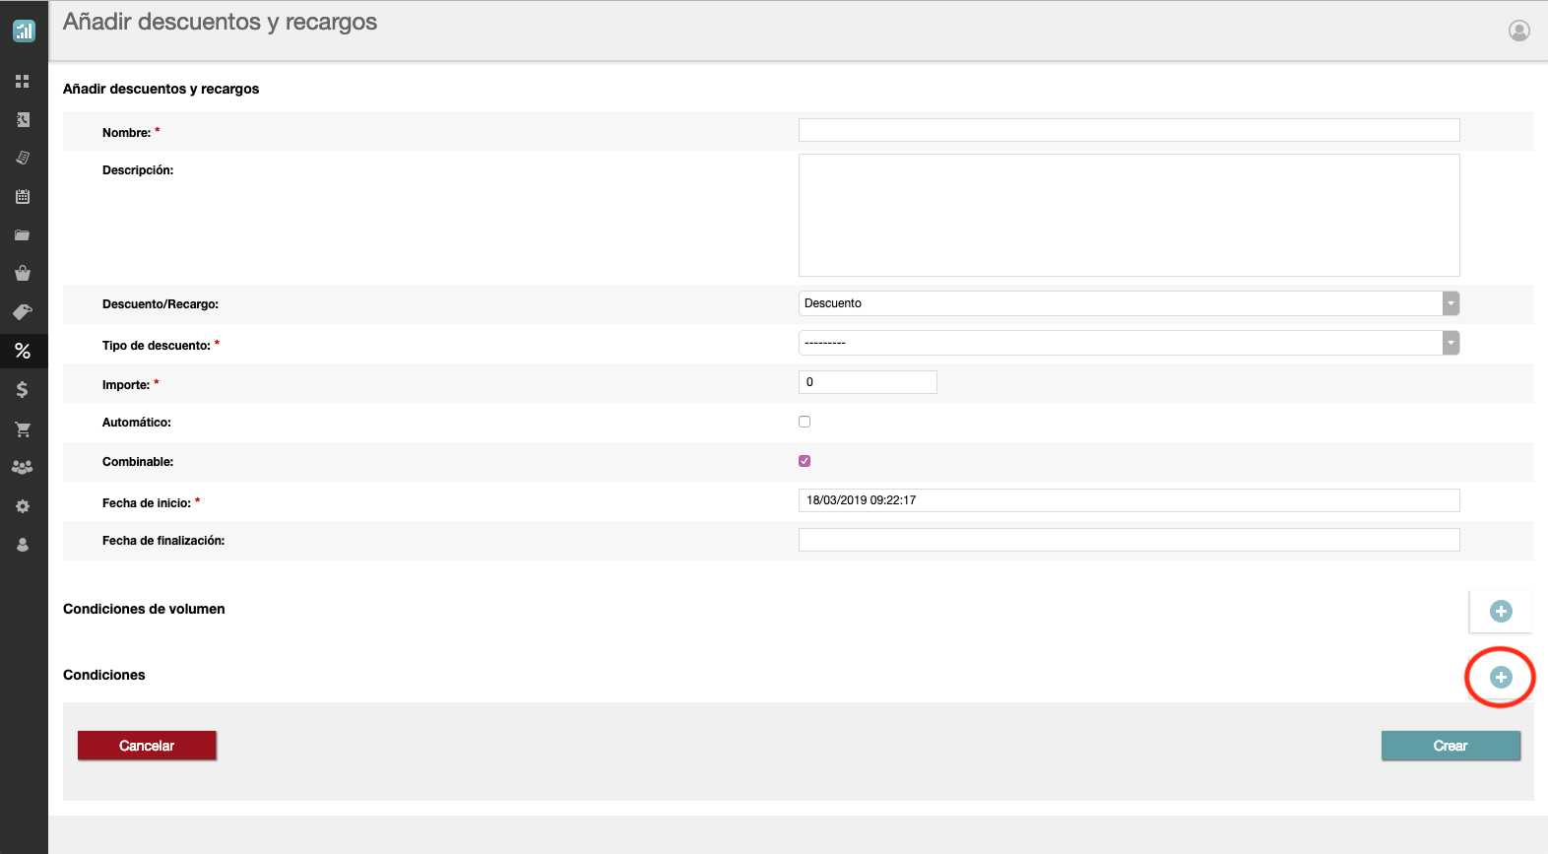Open the shopping cart sidebar icon

[23, 428]
